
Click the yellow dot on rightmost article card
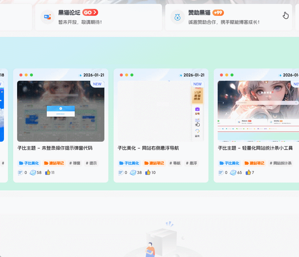coord(226,75)
